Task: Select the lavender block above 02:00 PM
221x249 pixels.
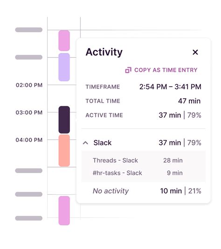Action: click(x=64, y=67)
